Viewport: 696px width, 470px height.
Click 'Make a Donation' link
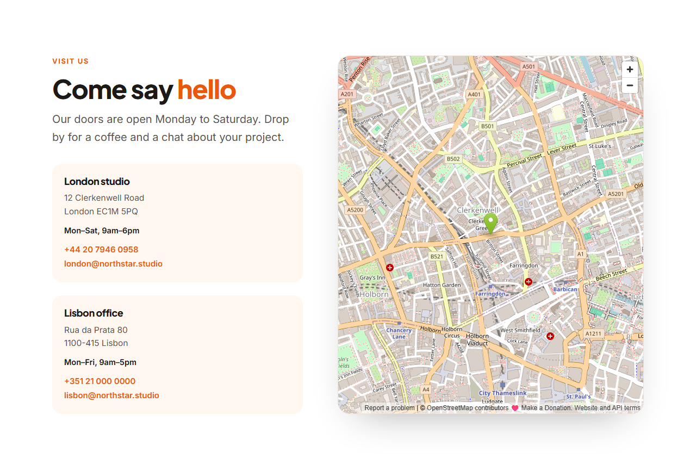click(x=546, y=408)
